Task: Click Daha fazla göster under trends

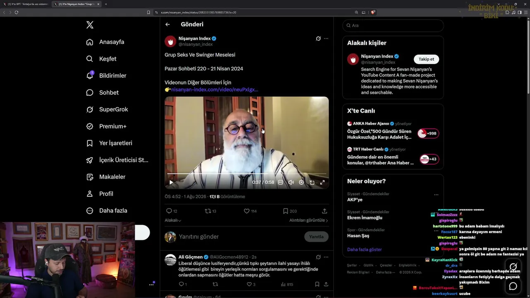Action: pyautogui.click(x=364, y=250)
